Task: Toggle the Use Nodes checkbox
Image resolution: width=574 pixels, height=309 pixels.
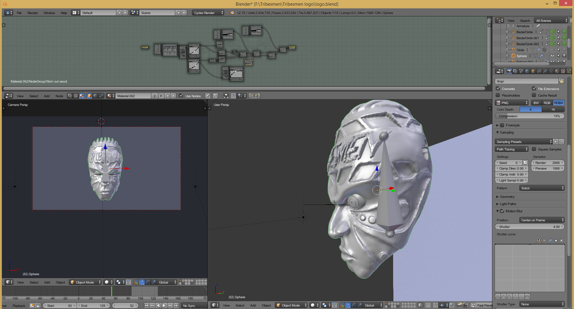Action: pos(181,96)
